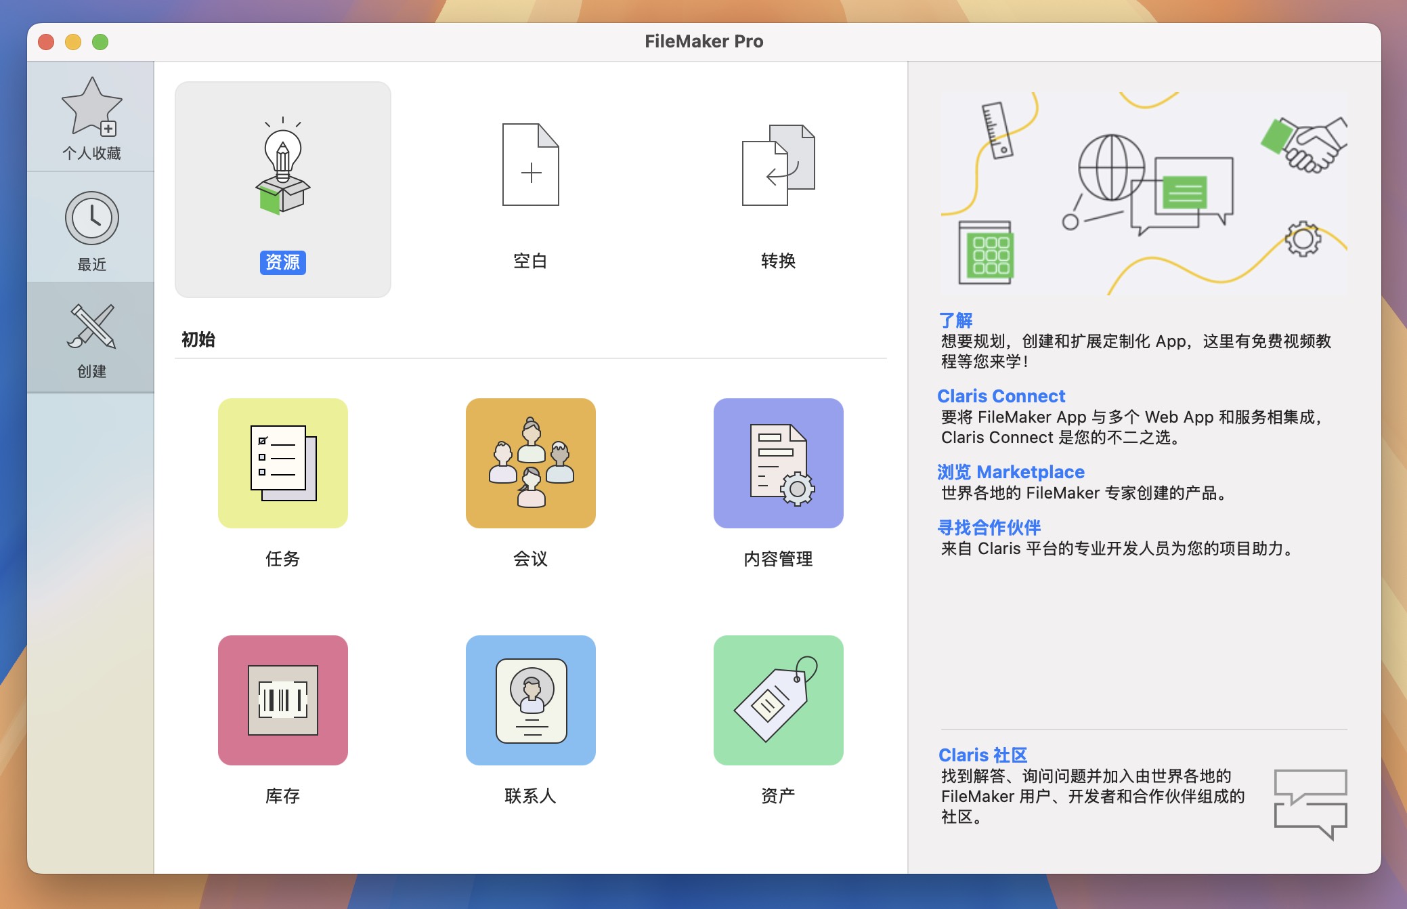The width and height of the screenshot is (1407, 909).
Task: Click the 创建 sidebar label
Action: [x=92, y=371]
